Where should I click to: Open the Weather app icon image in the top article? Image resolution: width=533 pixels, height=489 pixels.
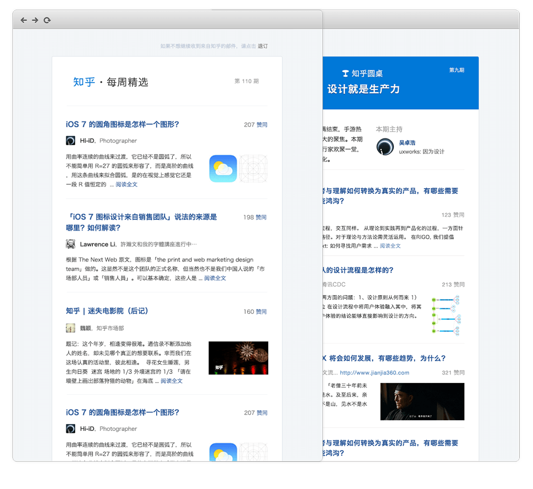223,168
